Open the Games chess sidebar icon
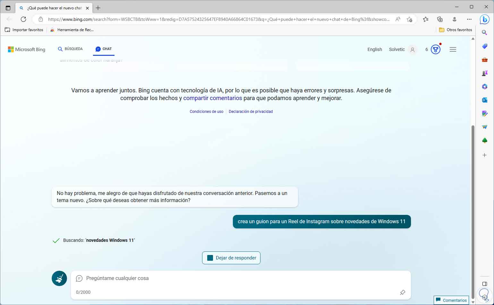 click(x=484, y=73)
